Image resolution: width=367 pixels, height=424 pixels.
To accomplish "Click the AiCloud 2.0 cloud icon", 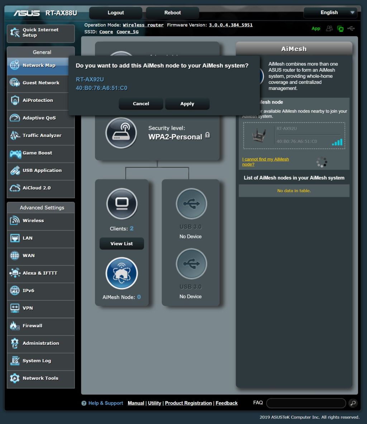I will [x=15, y=188].
